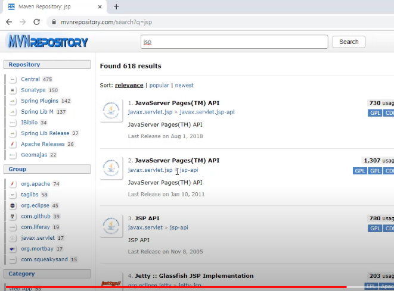394x291 pixels.
Task: Click the browser forward arrow
Action: 23,22
